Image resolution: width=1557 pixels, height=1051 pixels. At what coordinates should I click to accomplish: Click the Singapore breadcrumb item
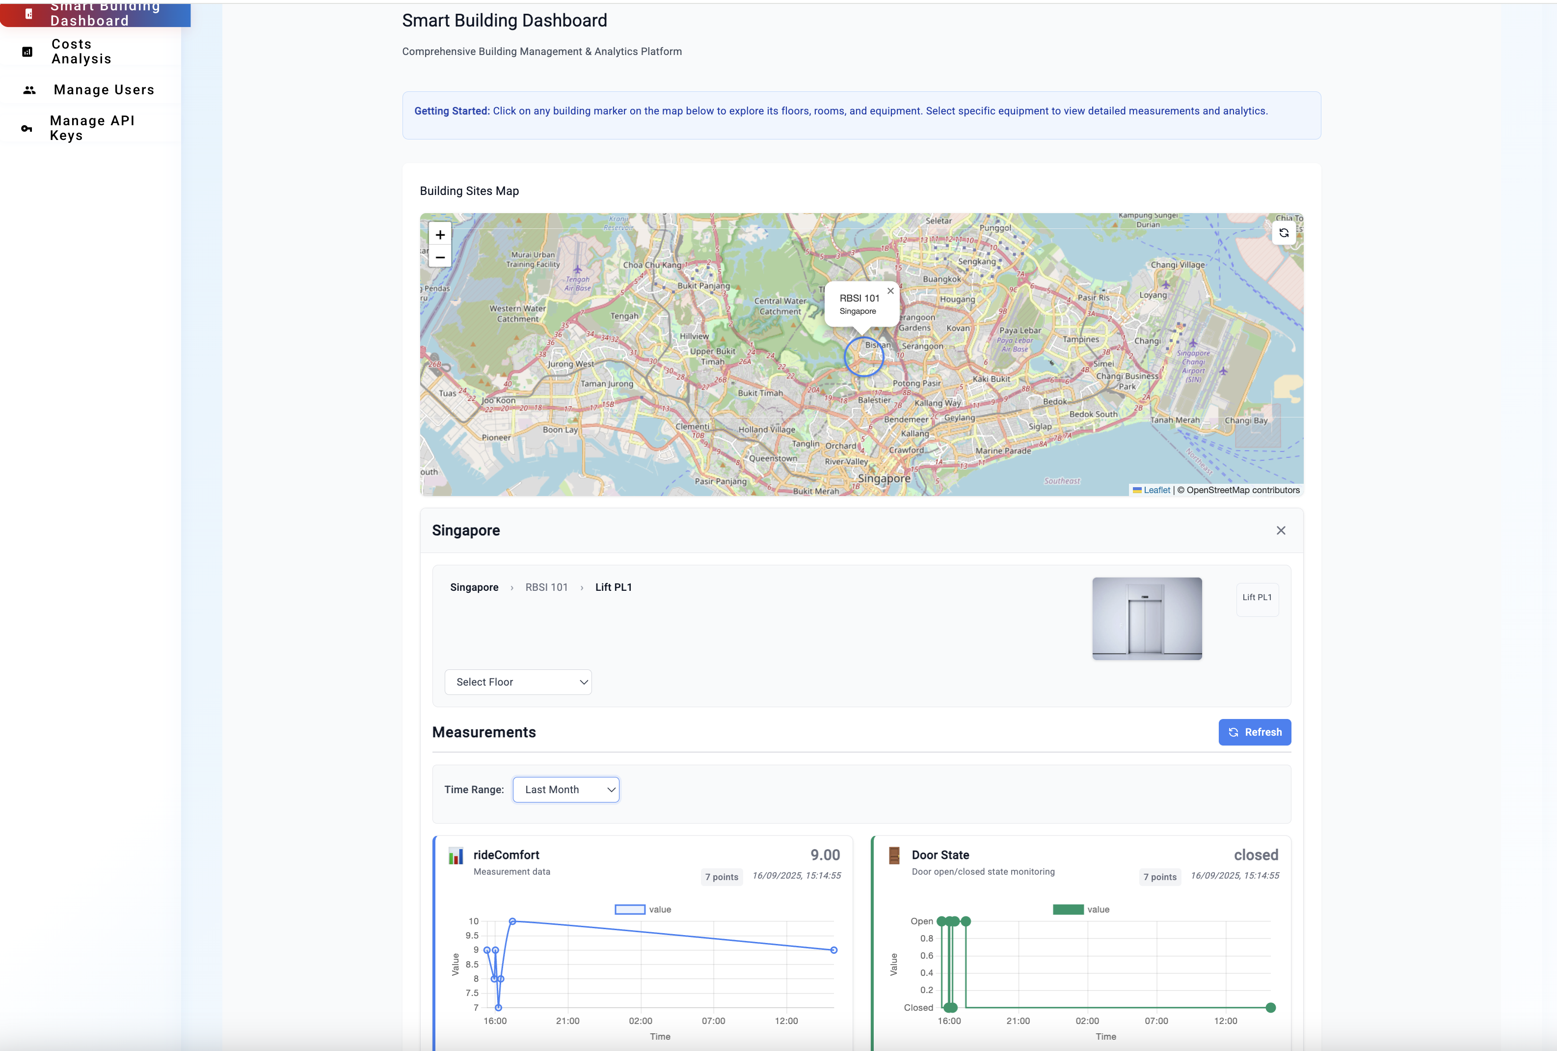pyautogui.click(x=474, y=587)
